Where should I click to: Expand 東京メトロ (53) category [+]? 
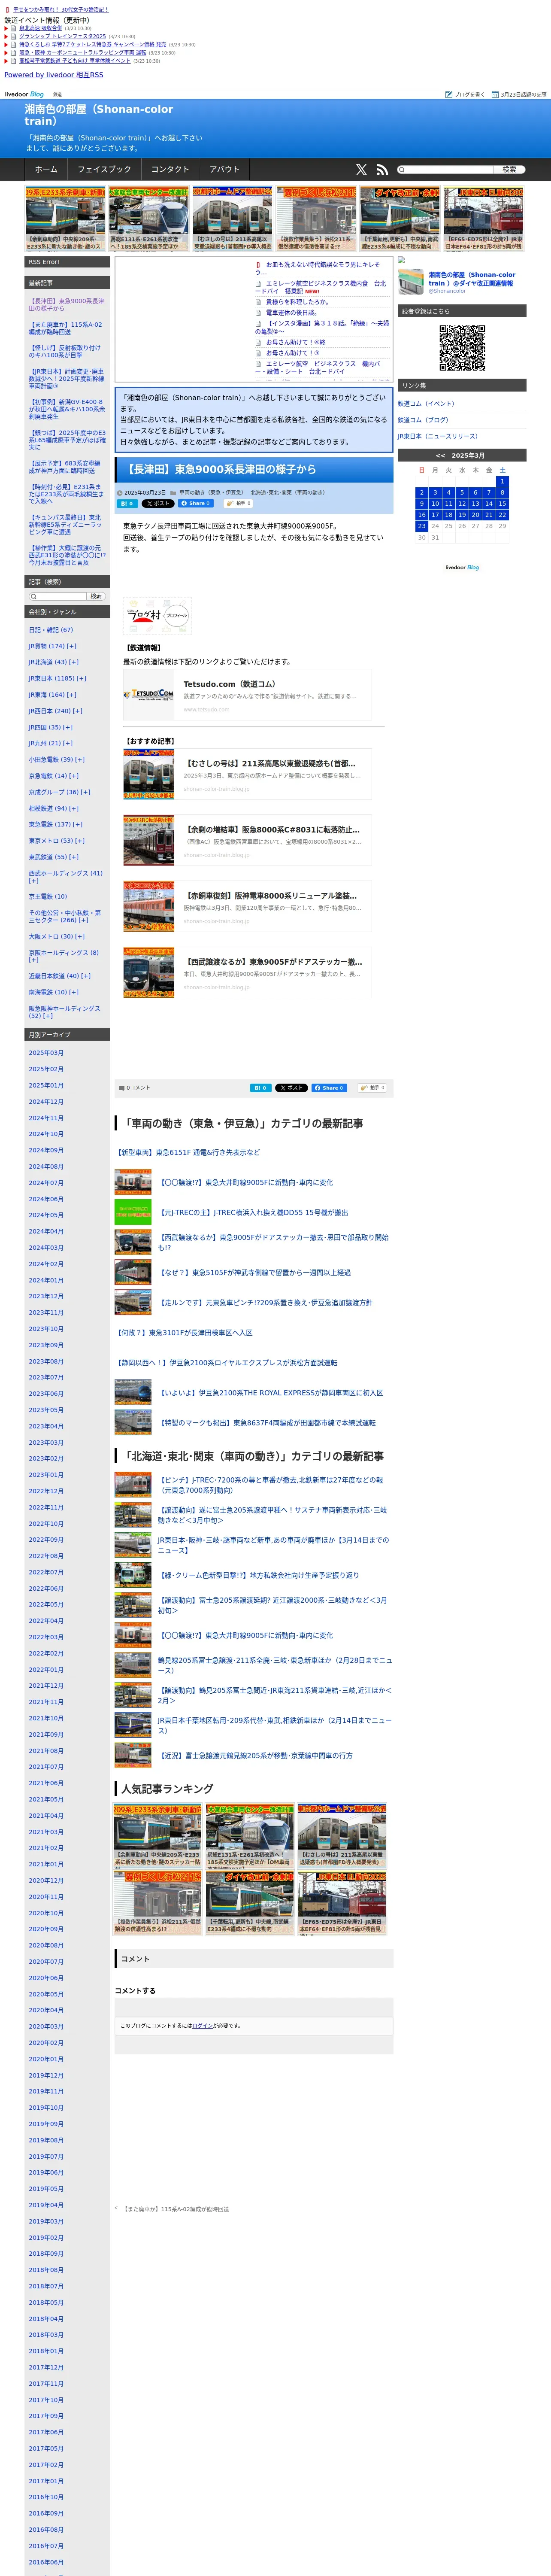tap(80, 840)
